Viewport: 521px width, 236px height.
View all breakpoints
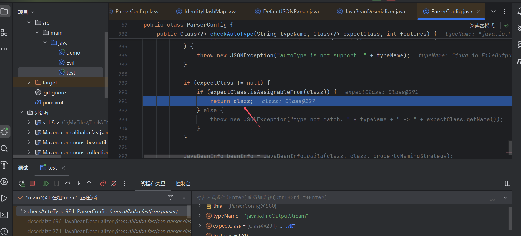click(103, 183)
